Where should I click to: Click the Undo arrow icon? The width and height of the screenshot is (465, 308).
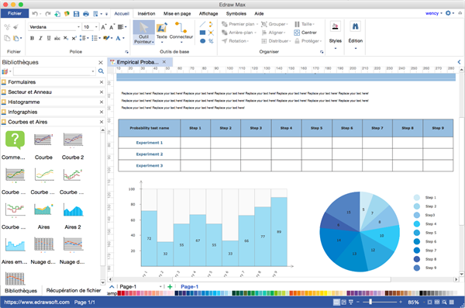point(35,14)
